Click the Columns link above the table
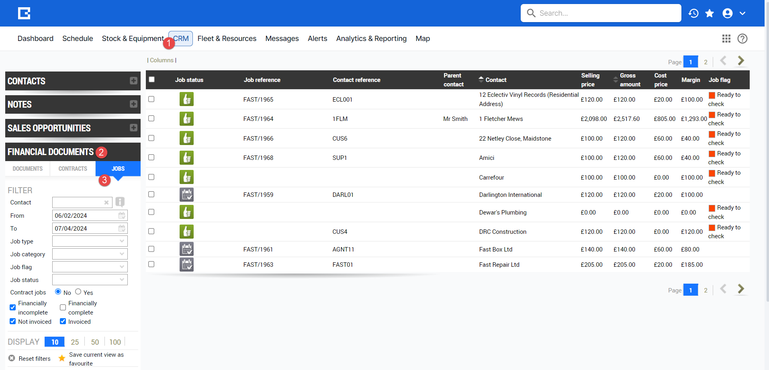 [162, 60]
